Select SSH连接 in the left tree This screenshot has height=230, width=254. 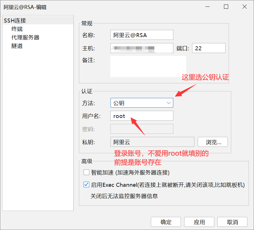pyautogui.click(x=38, y=21)
